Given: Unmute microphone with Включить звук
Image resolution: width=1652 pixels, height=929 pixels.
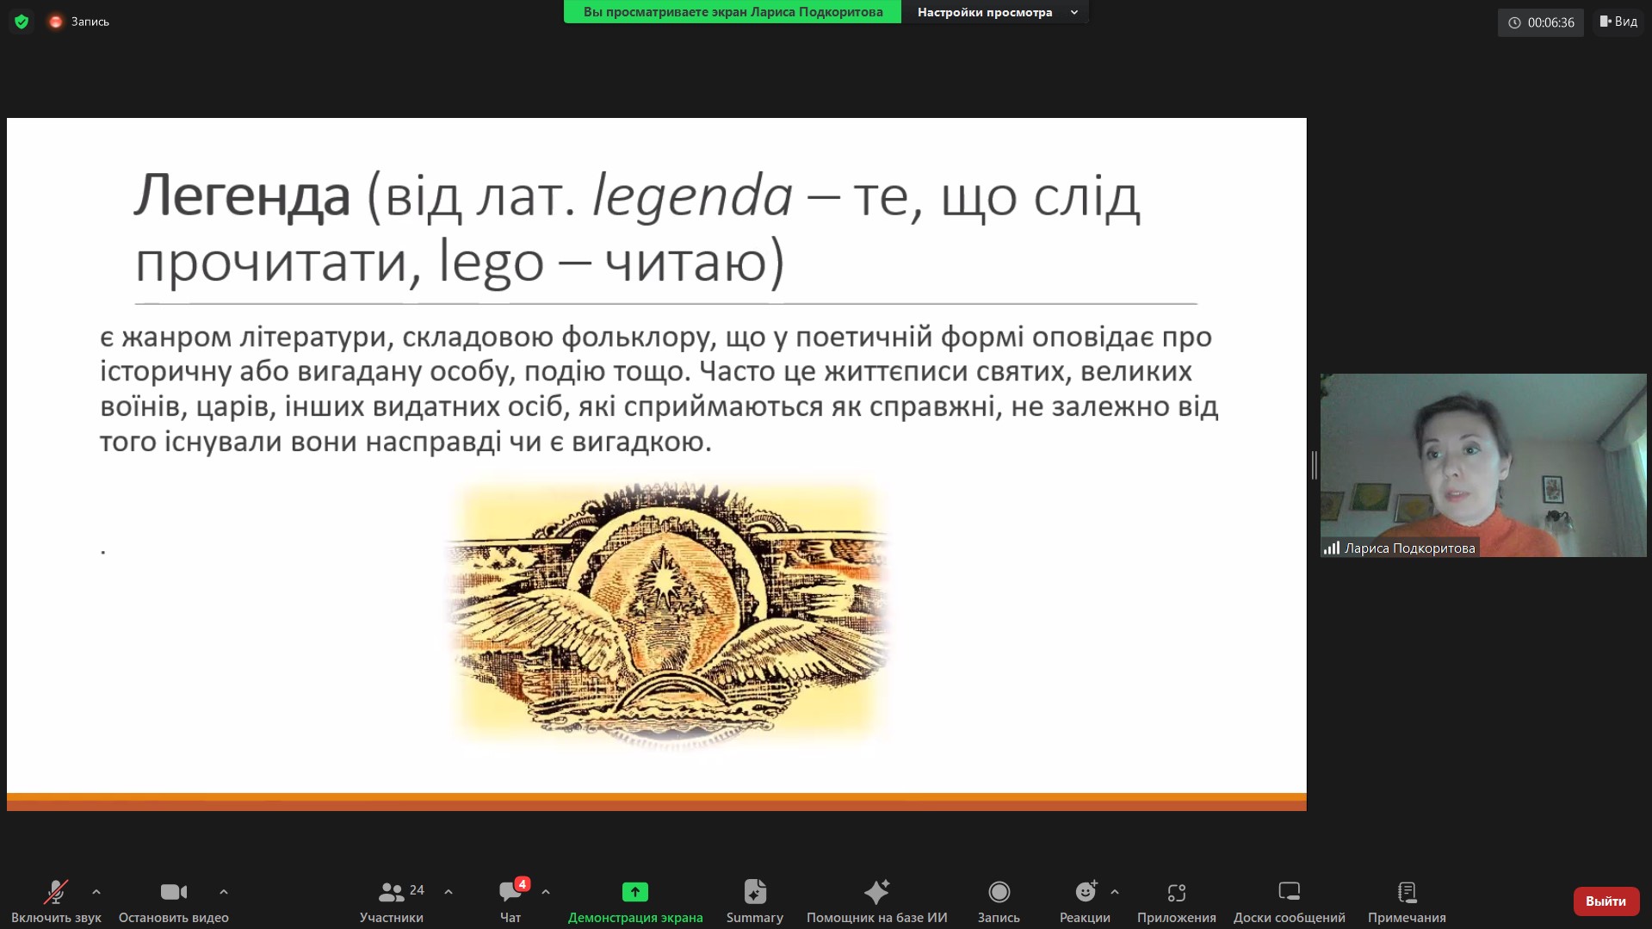Looking at the screenshot, I should 56,901.
